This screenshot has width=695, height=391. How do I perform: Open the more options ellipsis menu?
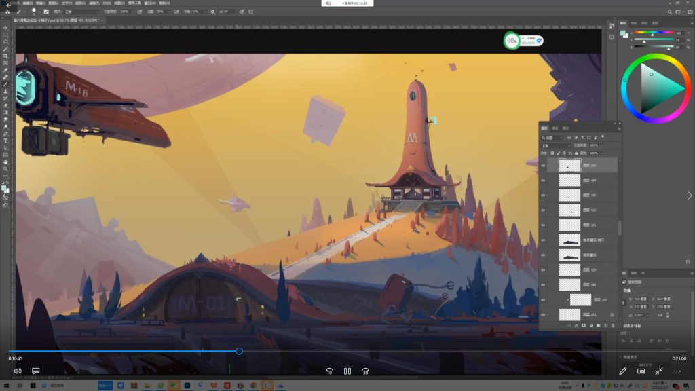pos(677,371)
